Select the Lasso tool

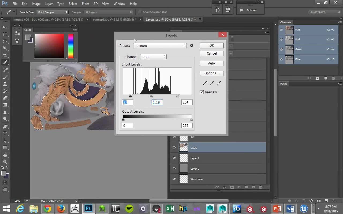click(x=5, y=41)
